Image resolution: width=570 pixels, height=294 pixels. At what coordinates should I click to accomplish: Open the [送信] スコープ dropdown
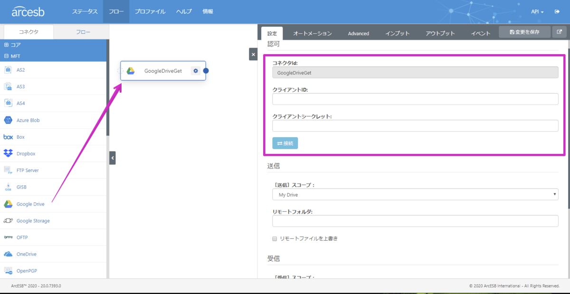(415, 194)
